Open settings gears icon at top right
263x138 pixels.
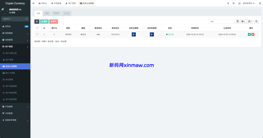click(260, 3)
